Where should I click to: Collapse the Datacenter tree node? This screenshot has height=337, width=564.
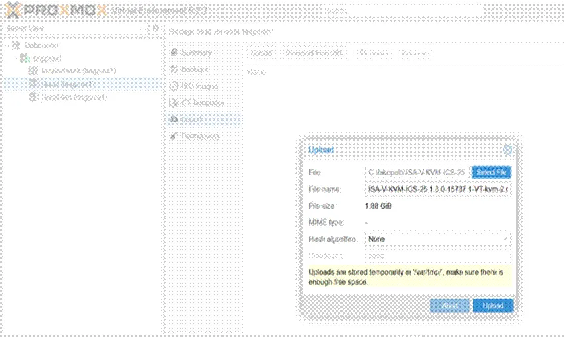(x=7, y=46)
